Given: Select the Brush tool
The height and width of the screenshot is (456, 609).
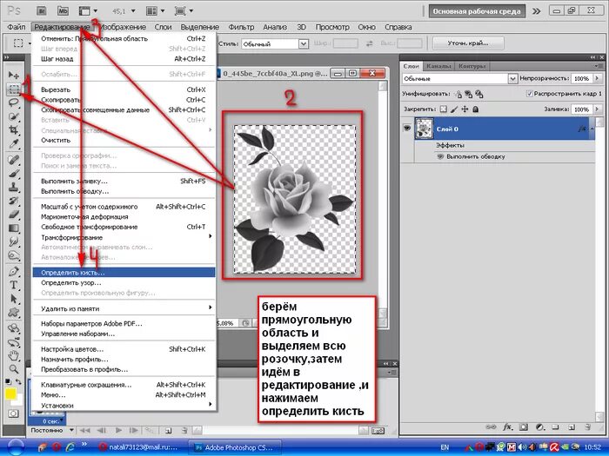Looking at the screenshot, I should point(14,174).
